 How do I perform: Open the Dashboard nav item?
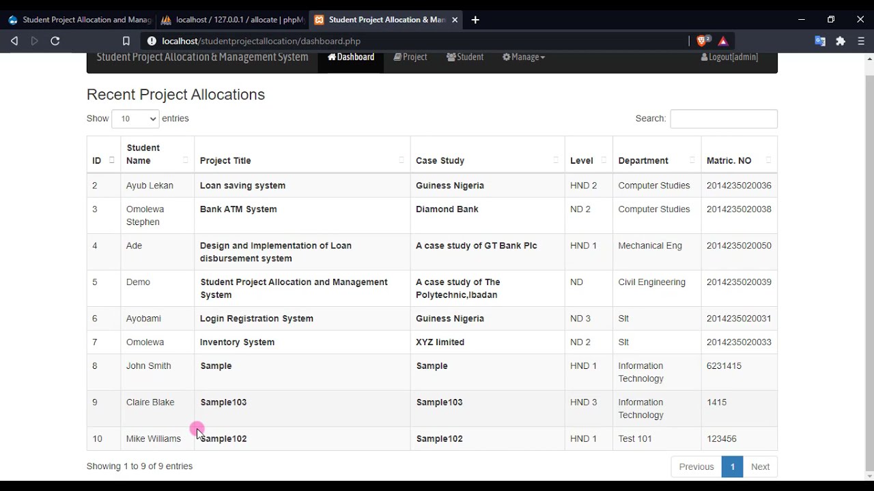(x=351, y=57)
